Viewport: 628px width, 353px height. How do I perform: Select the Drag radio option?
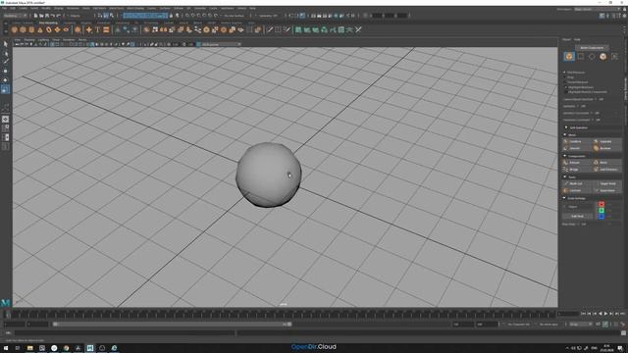tap(569, 77)
